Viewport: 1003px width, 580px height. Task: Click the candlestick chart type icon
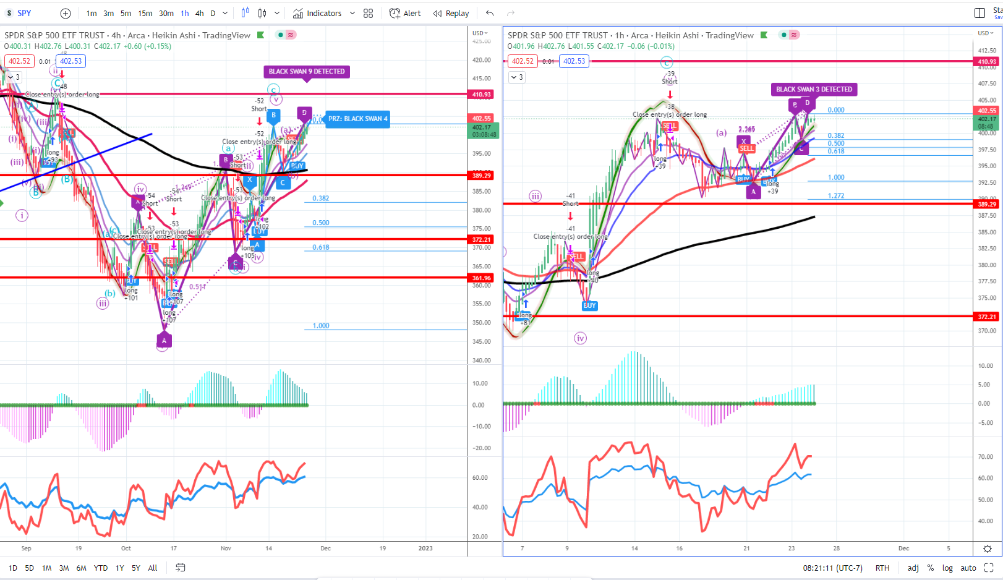point(262,13)
